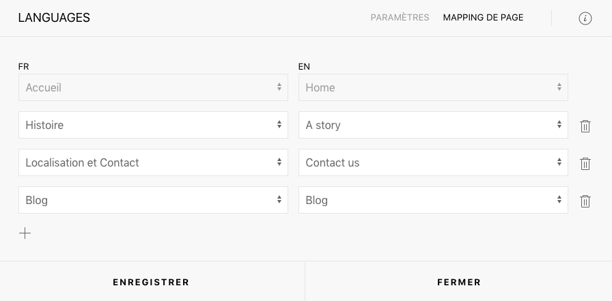Close the dialog with Fermer button
Image resolution: width=612 pixels, height=301 pixels.
point(458,282)
